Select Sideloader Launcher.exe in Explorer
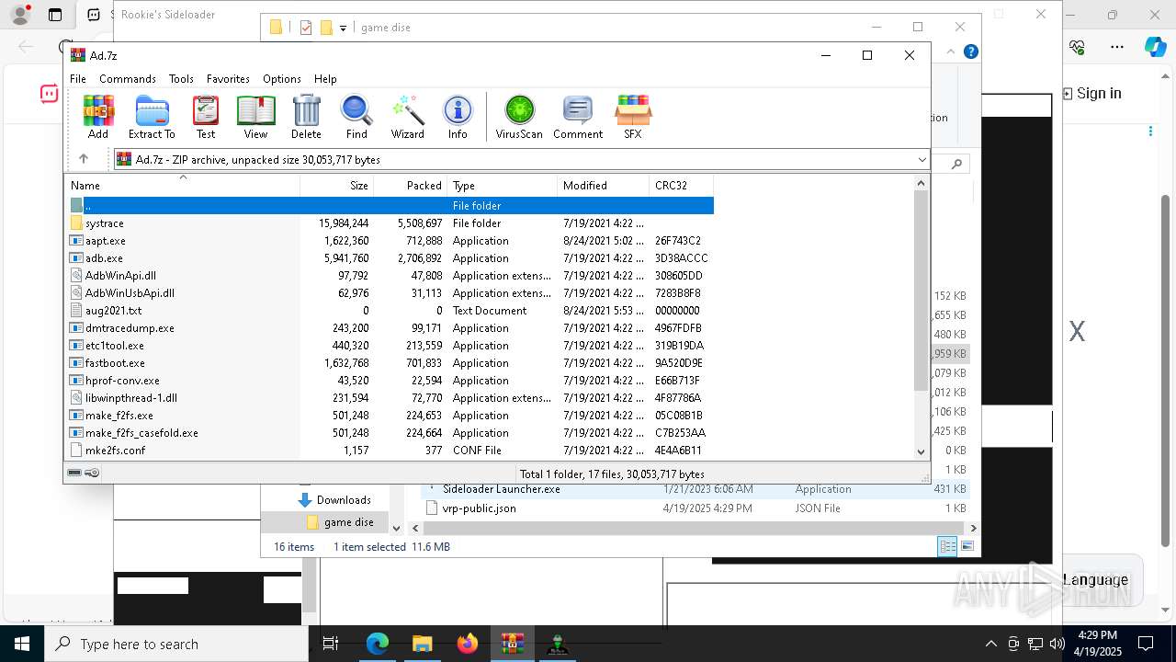Viewport: 1176px width, 662px height. [x=501, y=489]
